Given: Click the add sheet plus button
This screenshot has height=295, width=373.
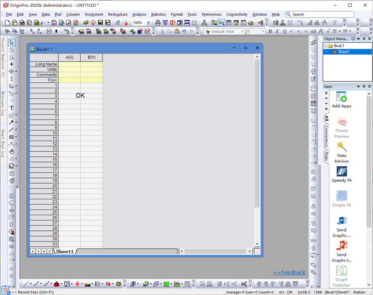Looking at the screenshot, I should [44, 251].
